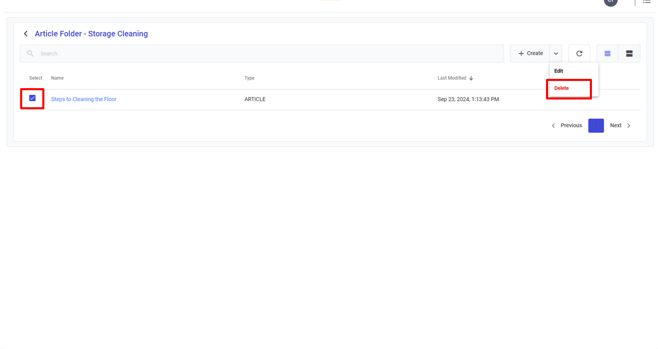Go to the Previous page
The width and height of the screenshot is (658, 349).
coord(567,126)
